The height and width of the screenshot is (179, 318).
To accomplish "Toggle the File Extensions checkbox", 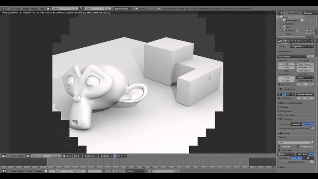I will coord(298,146).
